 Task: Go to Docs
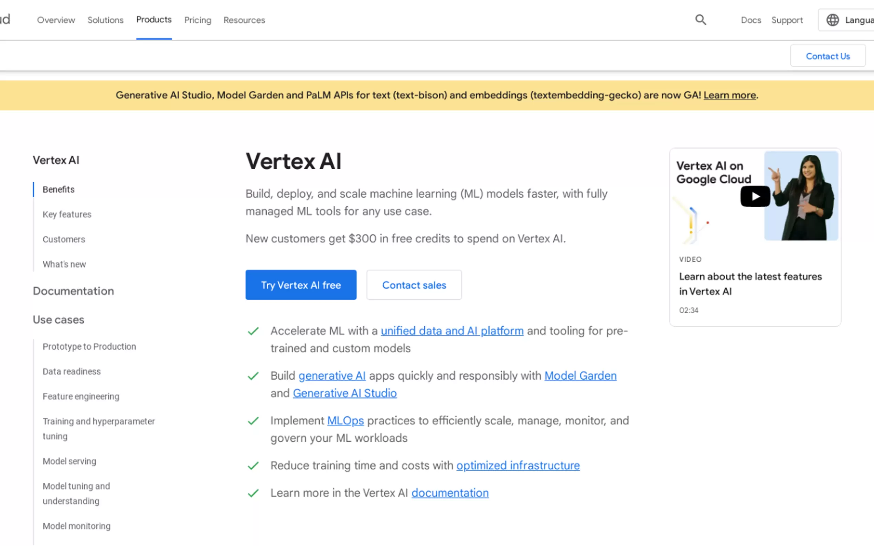tap(751, 20)
